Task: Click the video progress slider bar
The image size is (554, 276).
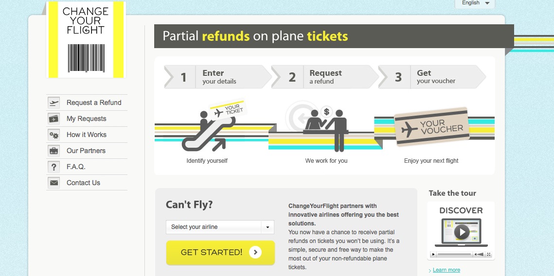Action: pos(454,254)
